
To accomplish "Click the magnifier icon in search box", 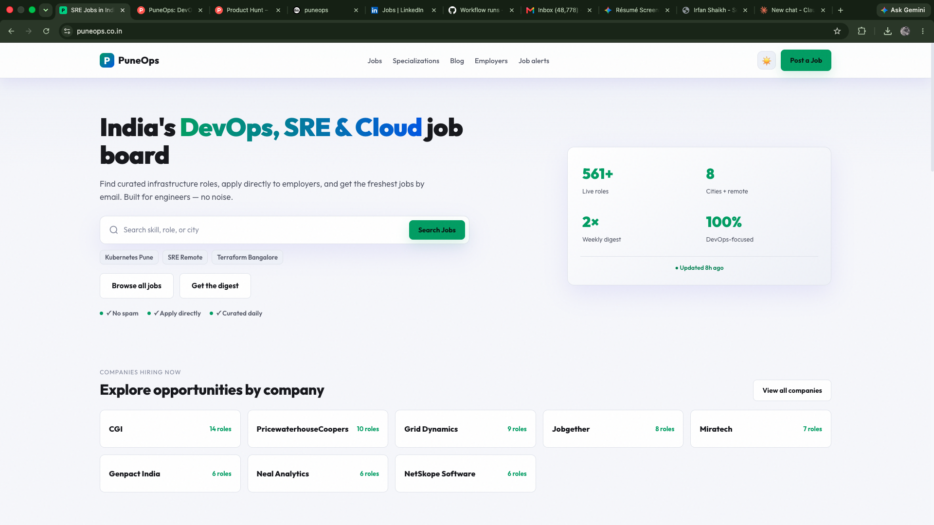I will pos(114,230).
